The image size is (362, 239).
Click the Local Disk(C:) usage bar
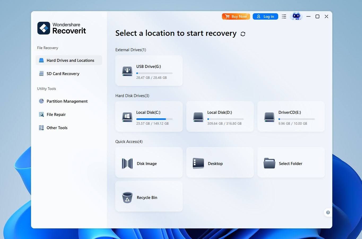click(x=154, y=119)
